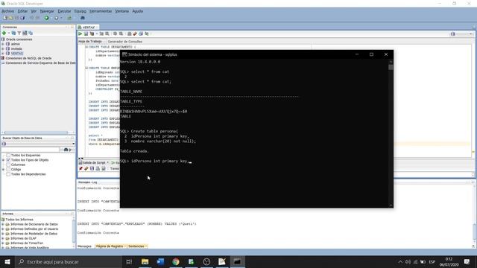Screen dimensions: 477x268
Task: Uncheck Todos los Tipos de Objeto checkbox
Action: (x=8, y=160)
